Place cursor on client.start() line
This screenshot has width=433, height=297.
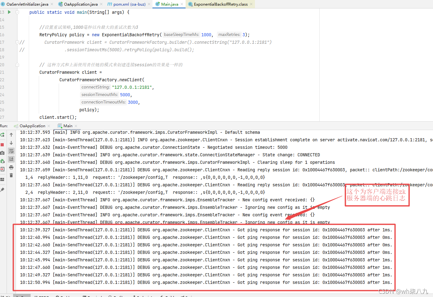[58, 117]
